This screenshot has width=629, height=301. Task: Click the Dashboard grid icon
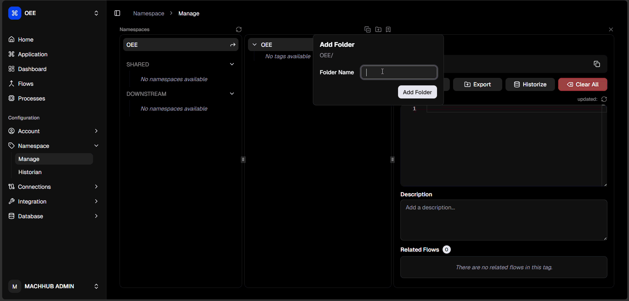point(11,69)
